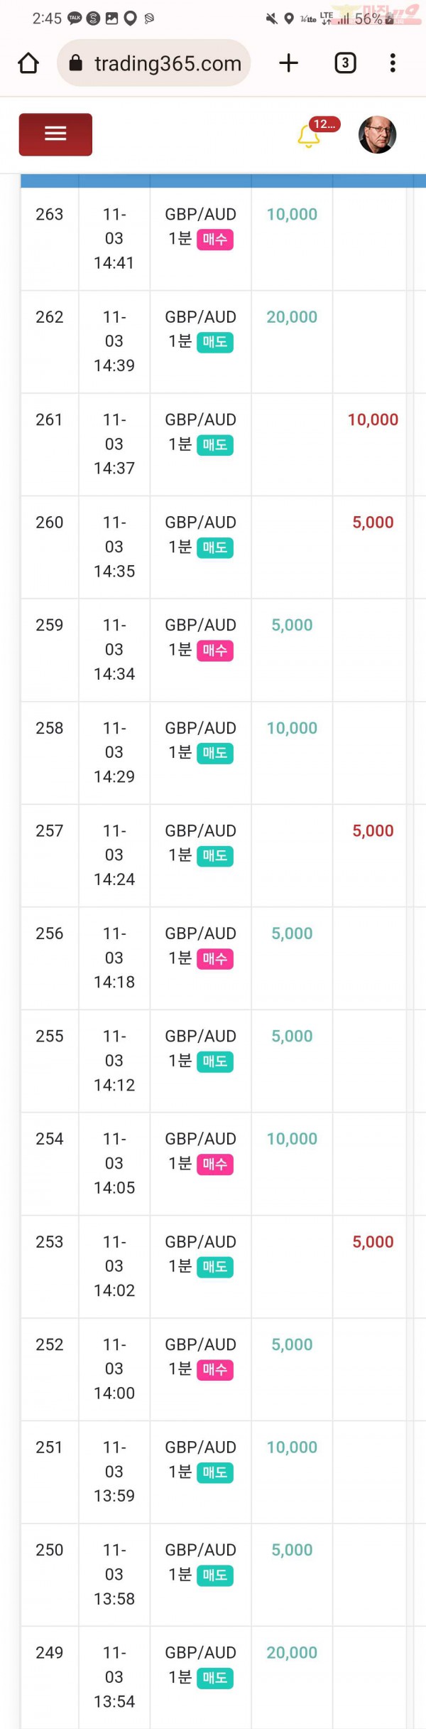Tap the 매수 badge in row 252
Screen dimensions: 426x1729
(214, 1370)
